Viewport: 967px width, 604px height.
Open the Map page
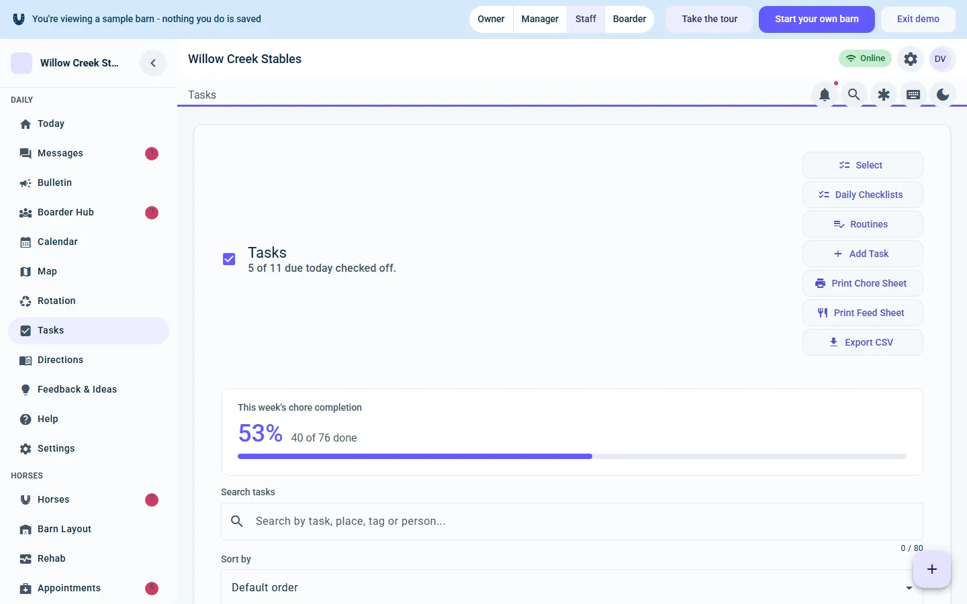(x=89, y=271)
